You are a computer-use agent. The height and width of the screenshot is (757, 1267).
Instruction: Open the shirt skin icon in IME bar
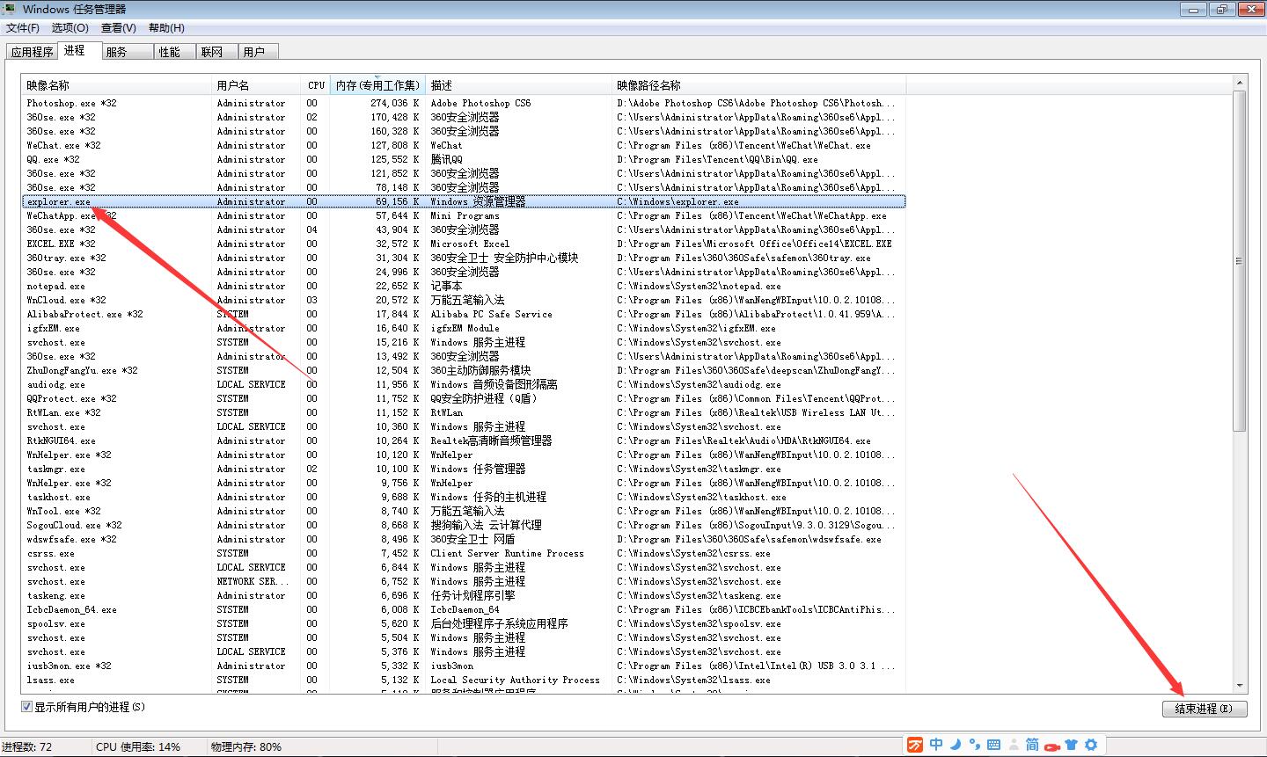click(1071, 745)
